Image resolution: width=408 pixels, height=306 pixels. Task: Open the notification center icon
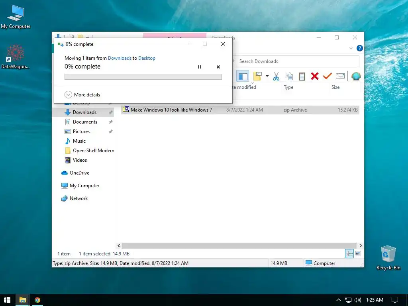tap(395, 300)
